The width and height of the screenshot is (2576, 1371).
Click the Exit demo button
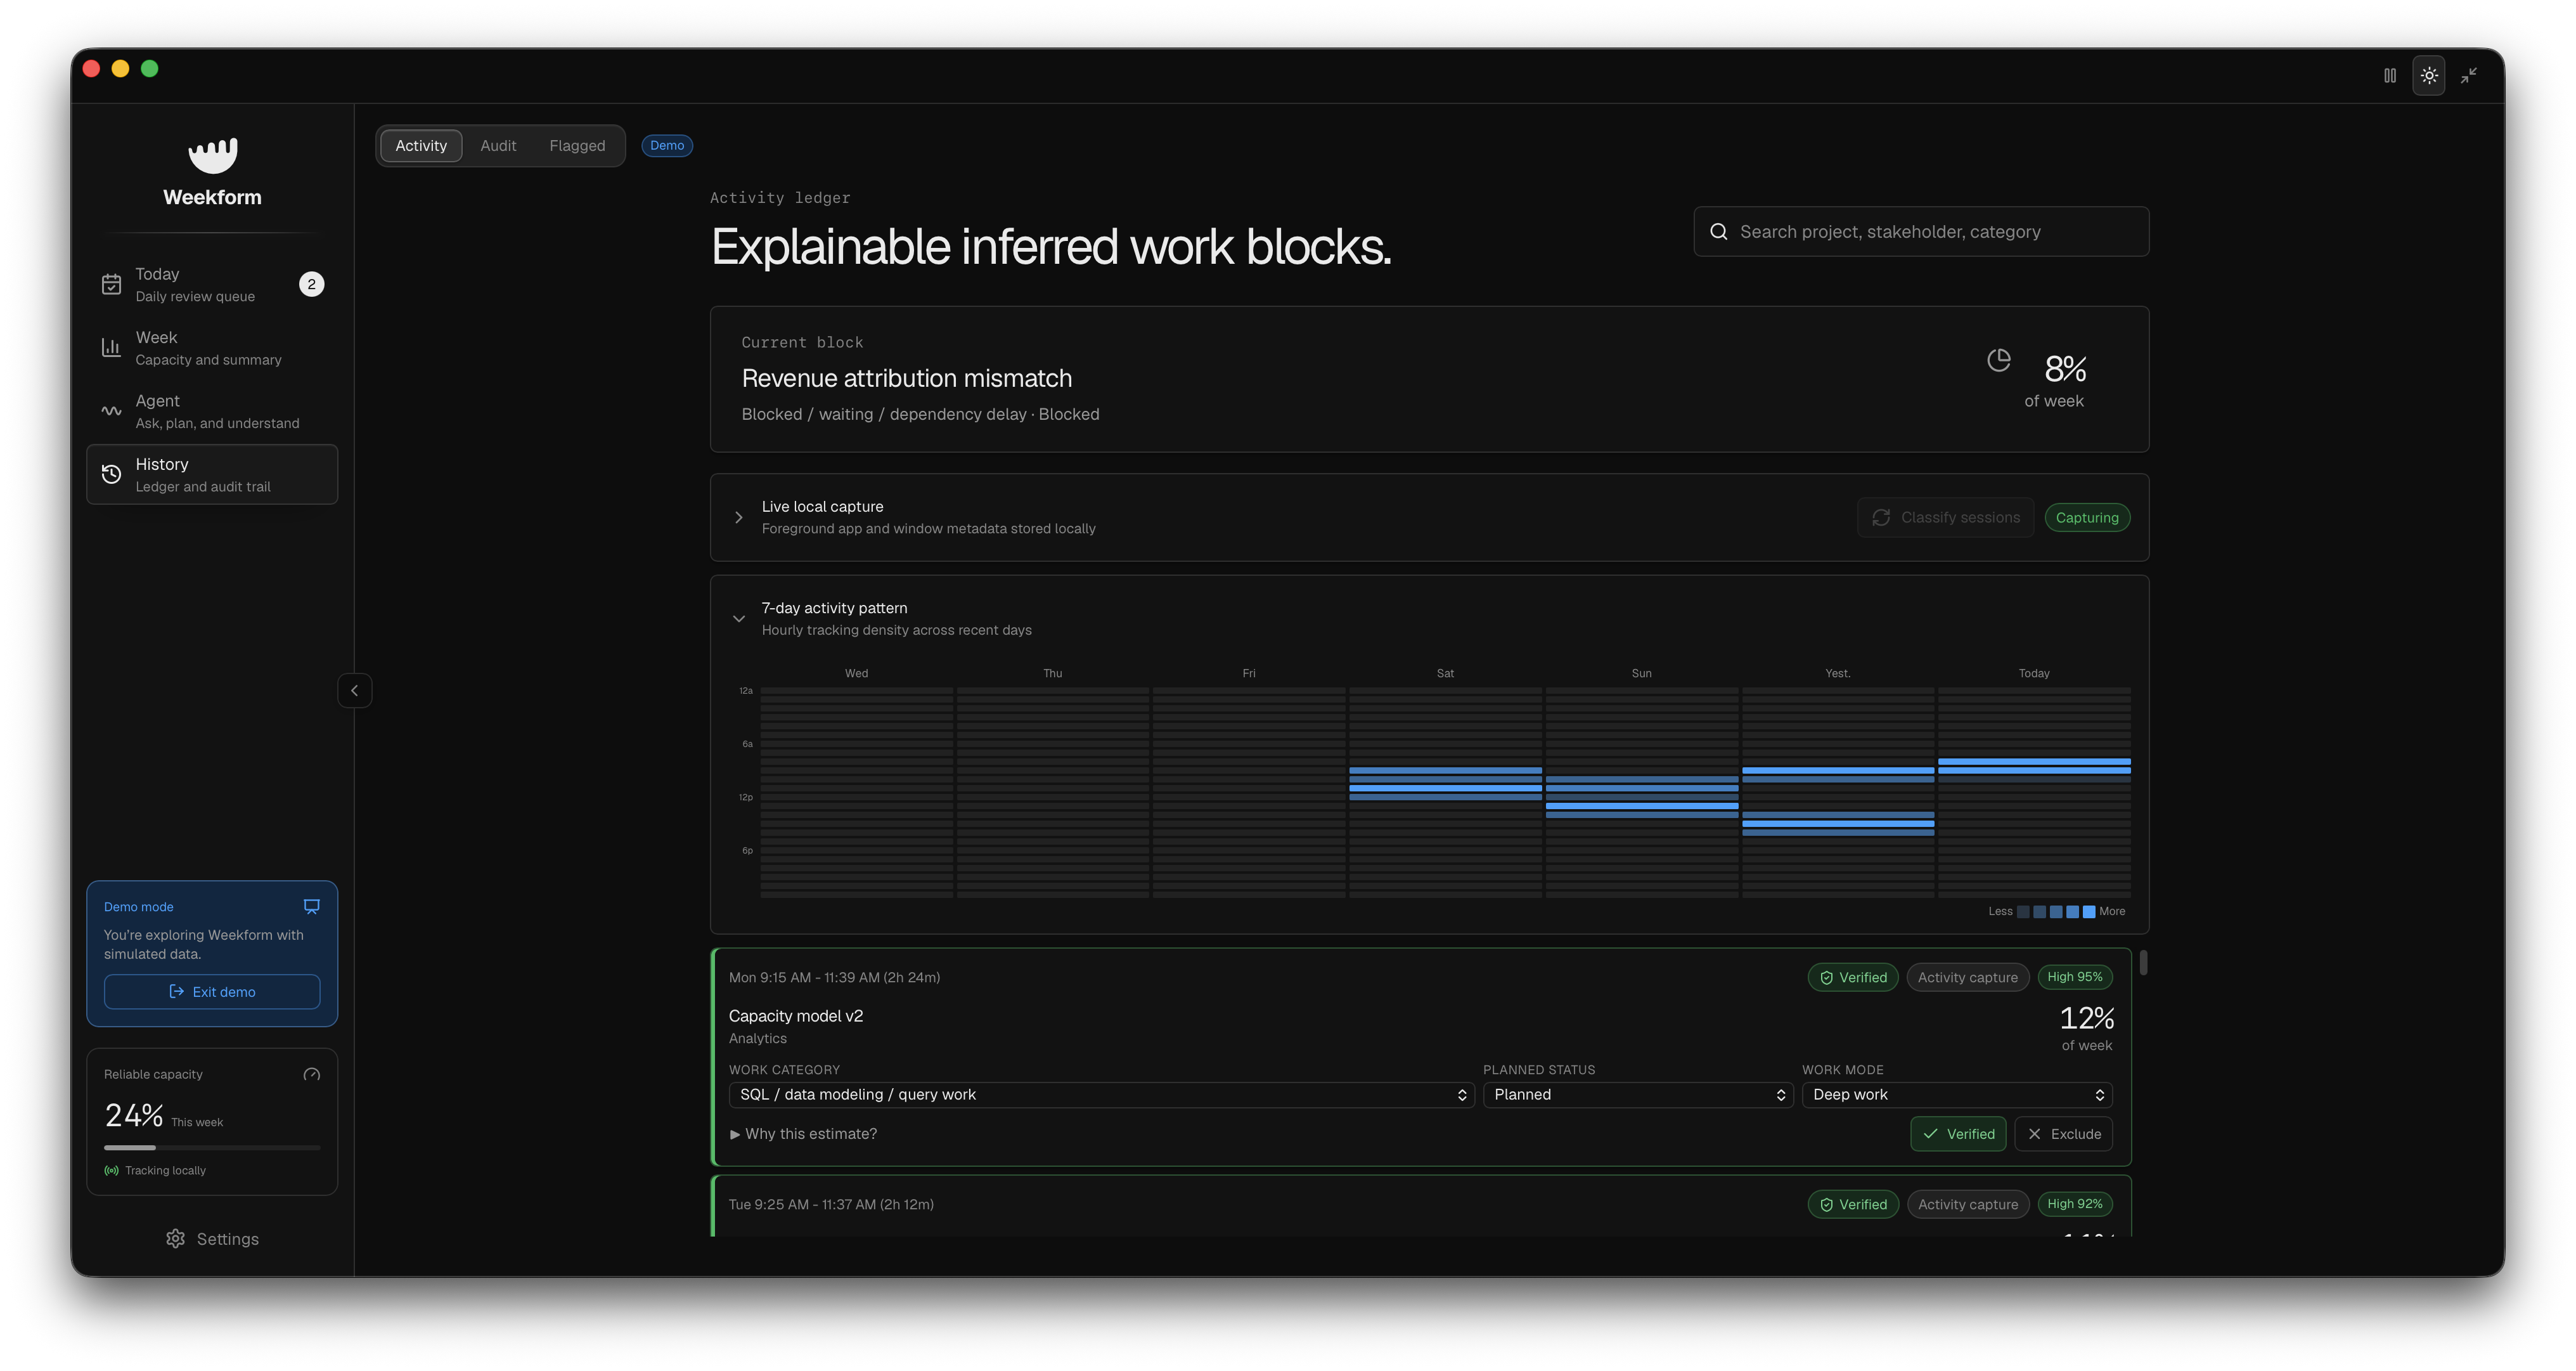212,991
